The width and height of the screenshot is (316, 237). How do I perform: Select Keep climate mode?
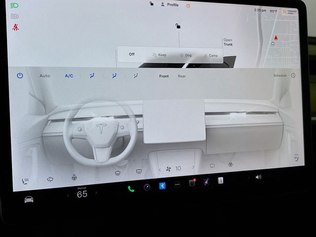(x=159, y=55)
